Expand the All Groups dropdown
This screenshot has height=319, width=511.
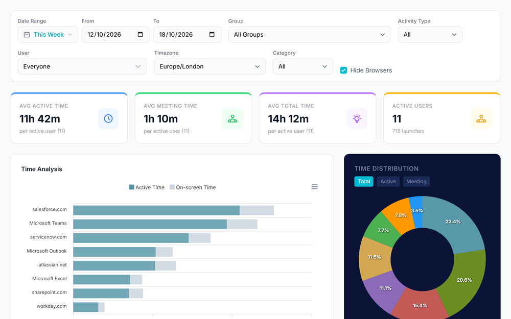[x=310, y=35]
